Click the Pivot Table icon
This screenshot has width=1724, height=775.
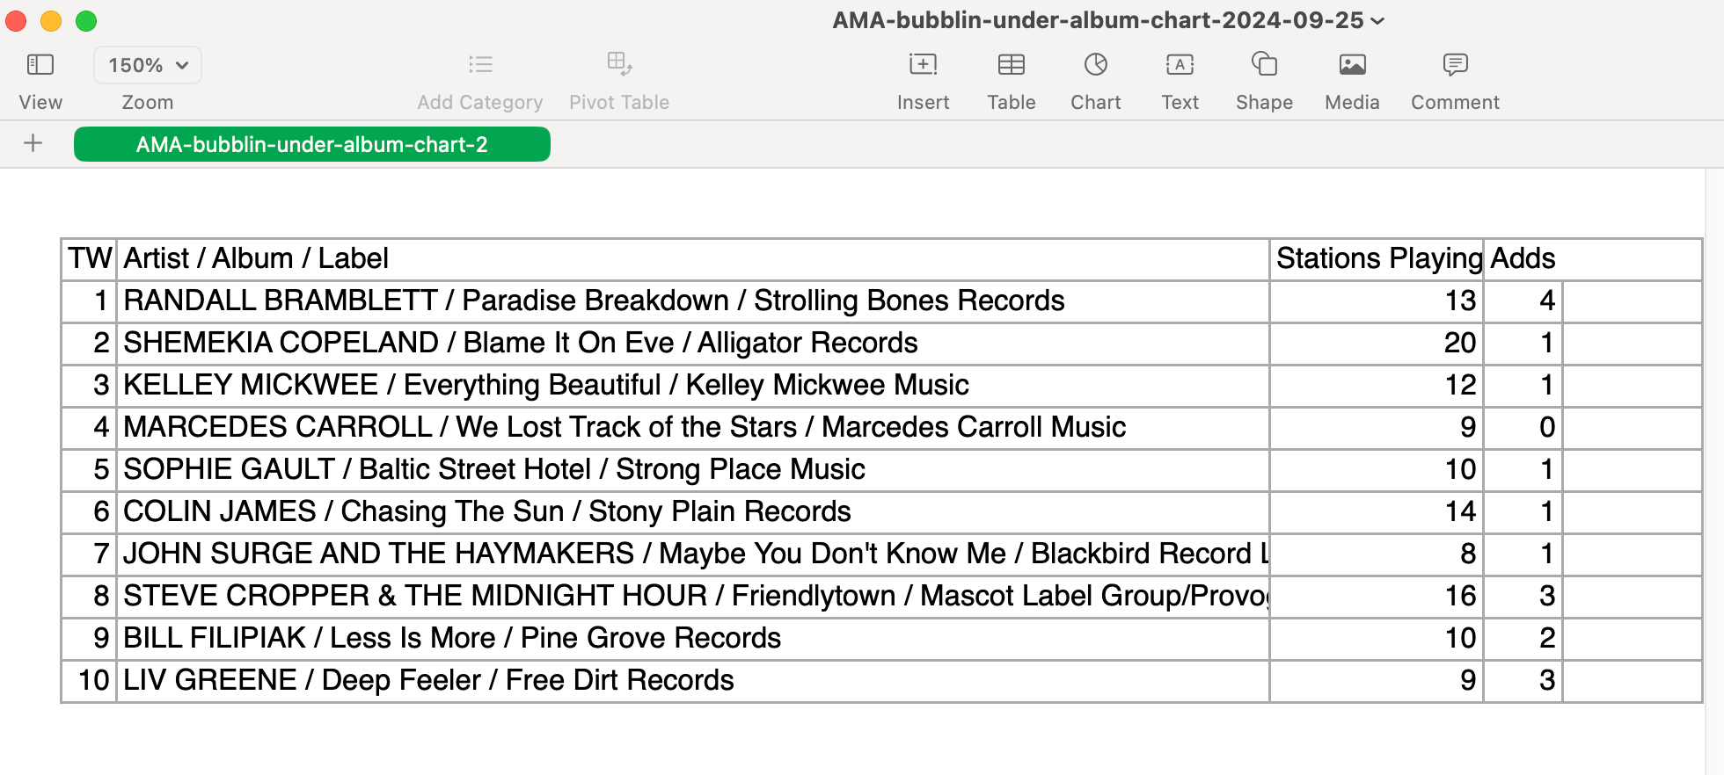click(619, 65)
